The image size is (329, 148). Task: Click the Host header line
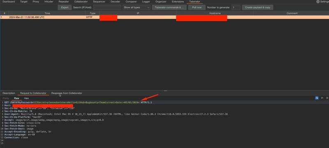pyautogui.click(x=39, y=105)
